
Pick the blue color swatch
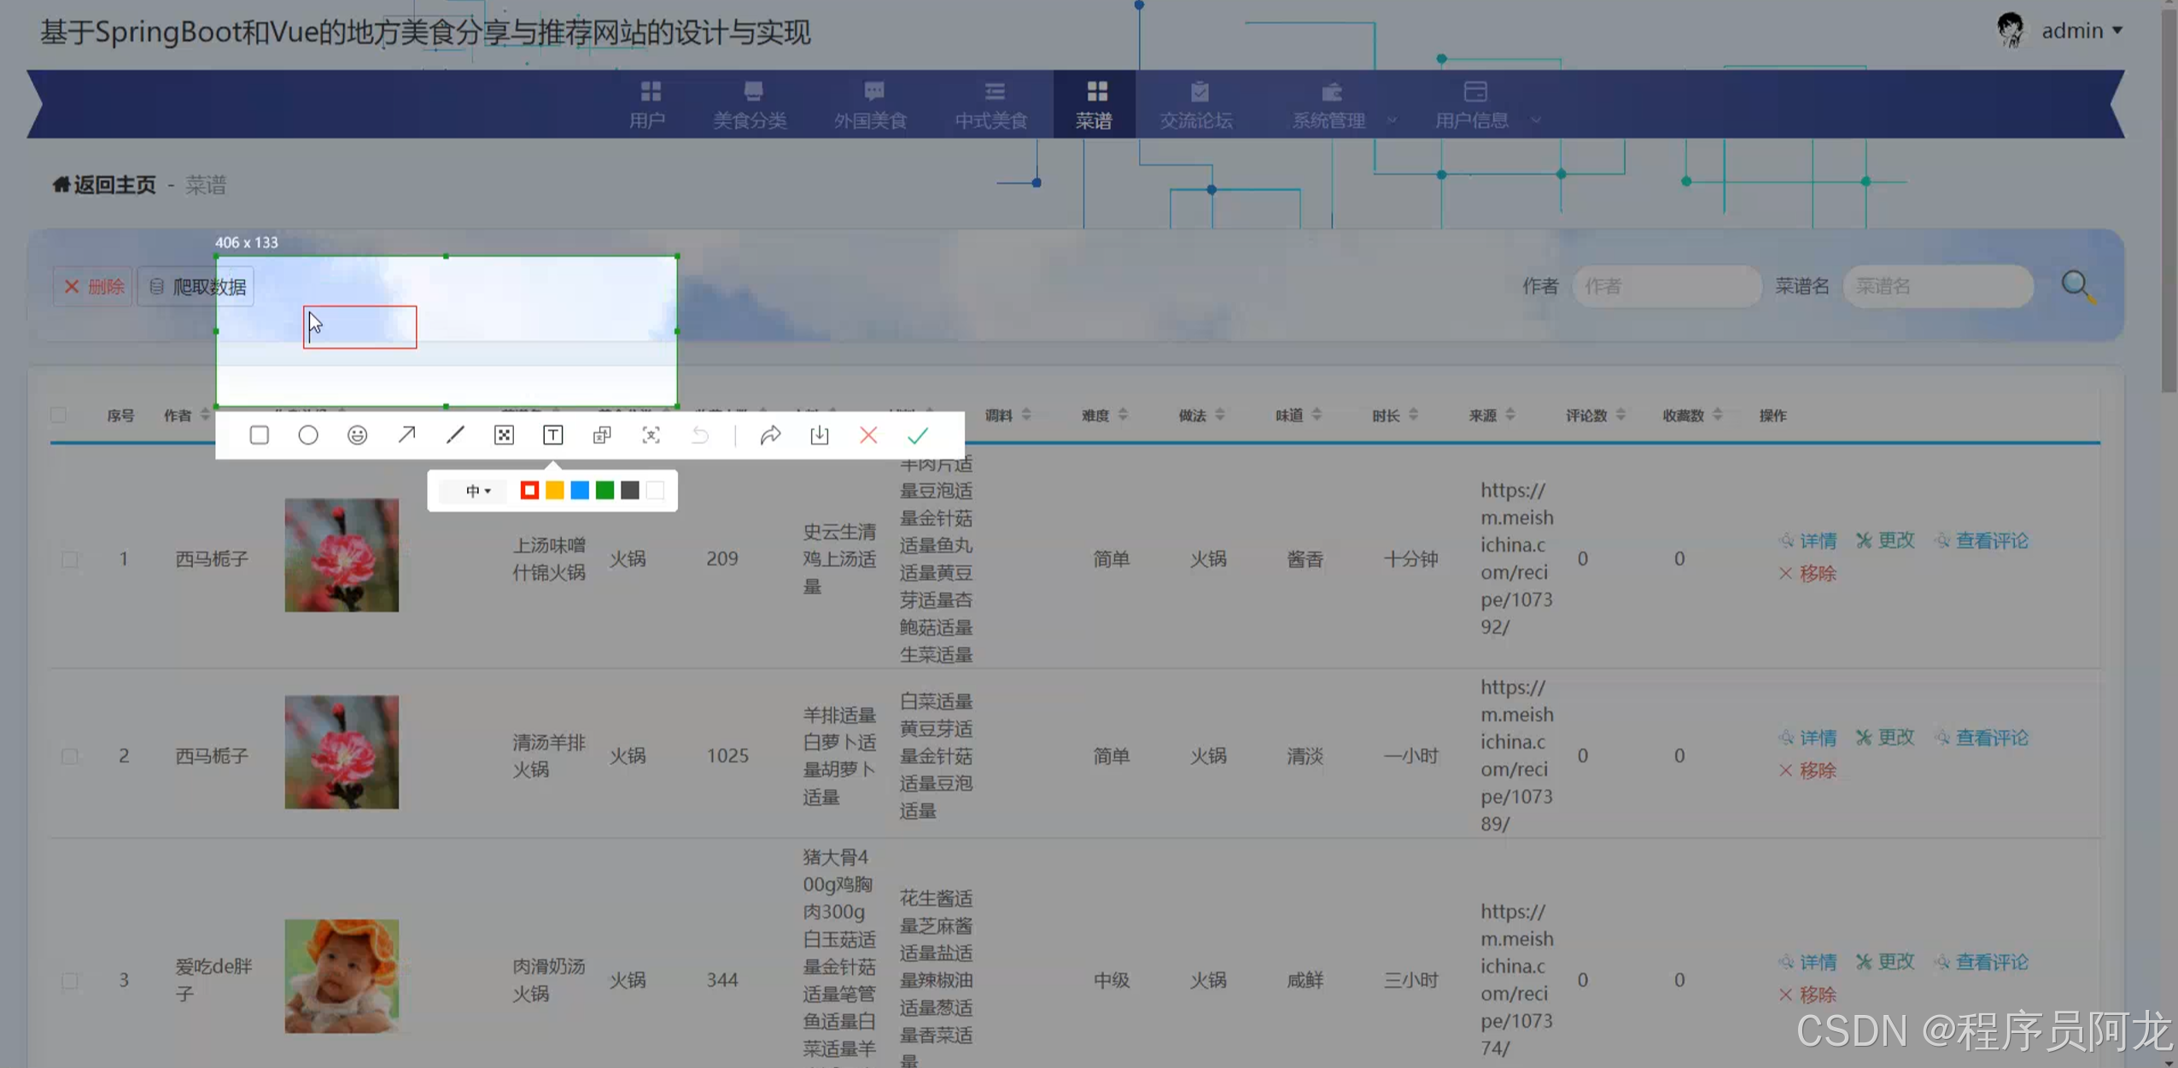coord(580,490)
